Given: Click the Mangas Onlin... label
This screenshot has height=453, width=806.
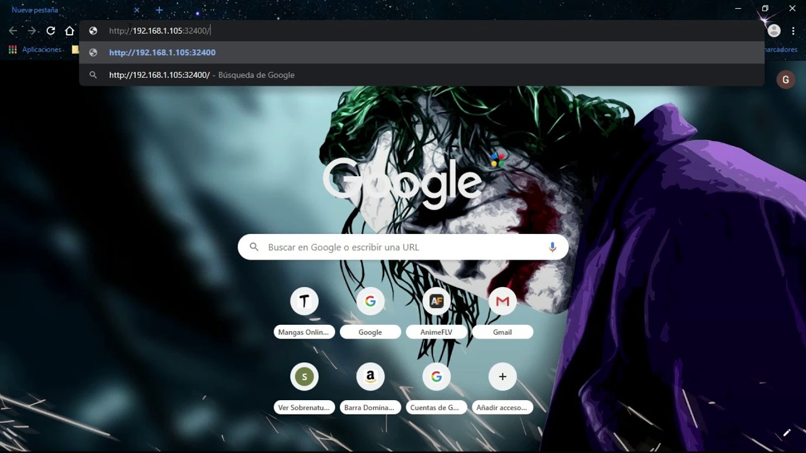Looking at the screenshot, I should click(304, 332).
